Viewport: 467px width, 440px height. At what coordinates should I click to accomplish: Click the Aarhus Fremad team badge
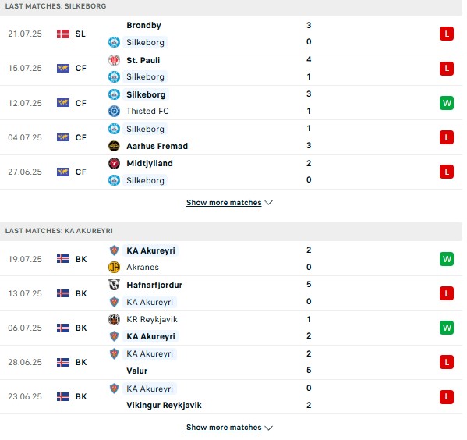click(114, 146)
